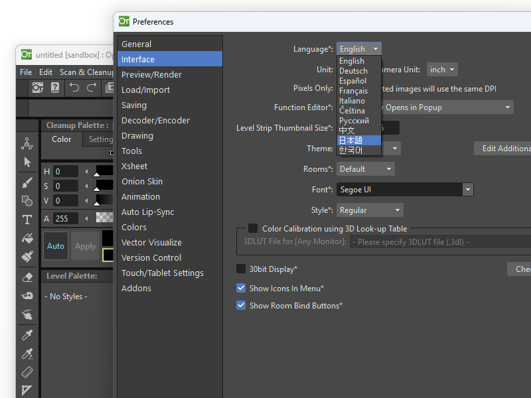531x398 pixels.
Task: Open the Preview/Render preferences category
Action: (x=170, y=74)
